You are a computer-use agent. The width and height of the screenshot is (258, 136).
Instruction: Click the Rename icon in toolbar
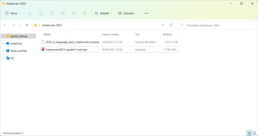coord(63,13)
